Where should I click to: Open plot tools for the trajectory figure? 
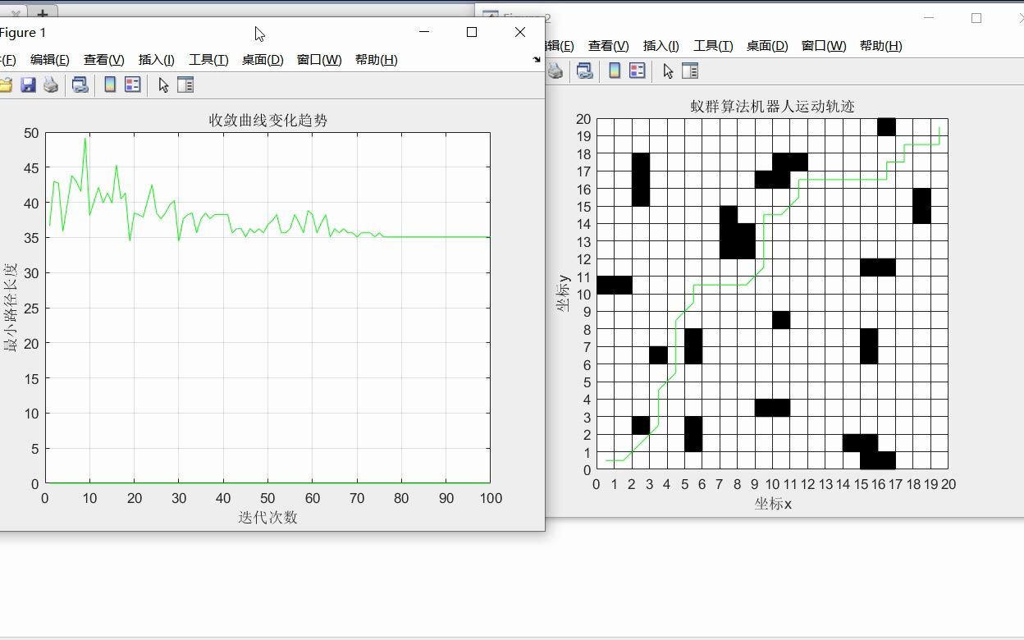pyautogui.click(x=690, y=71)
